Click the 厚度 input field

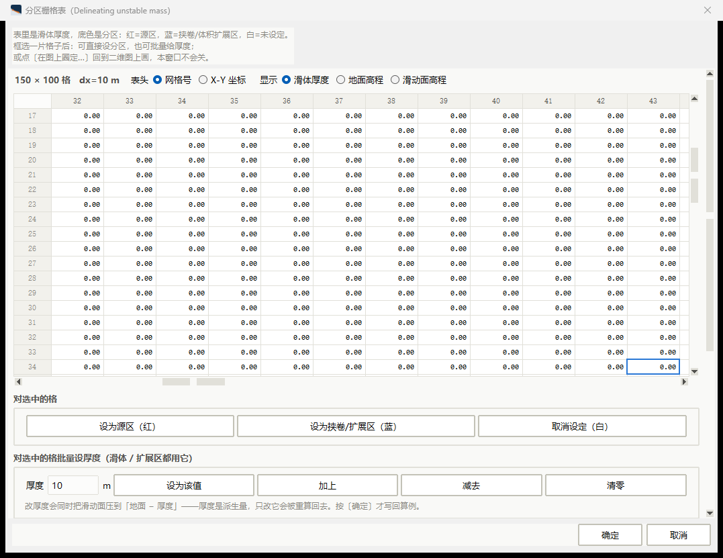[73, 485]
